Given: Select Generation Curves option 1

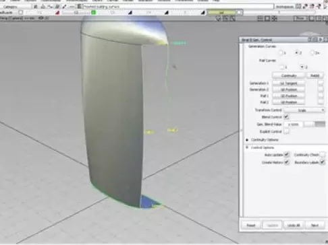Looking at the screenshot, I should (281, 53).
